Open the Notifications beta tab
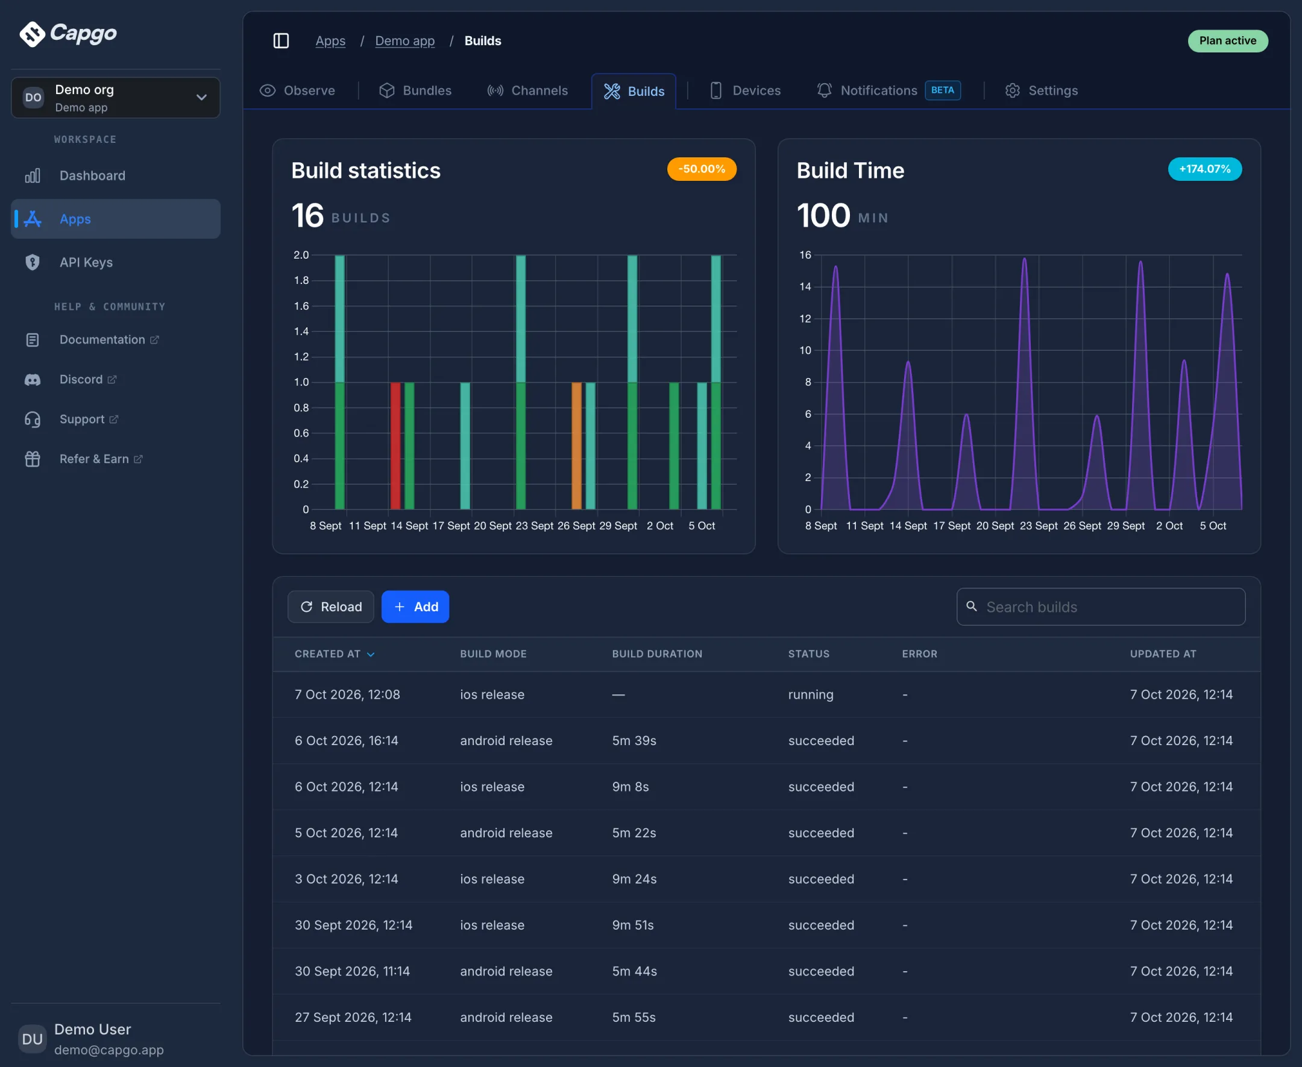This screenshot has height=1067, width=1302. [888, 91]
